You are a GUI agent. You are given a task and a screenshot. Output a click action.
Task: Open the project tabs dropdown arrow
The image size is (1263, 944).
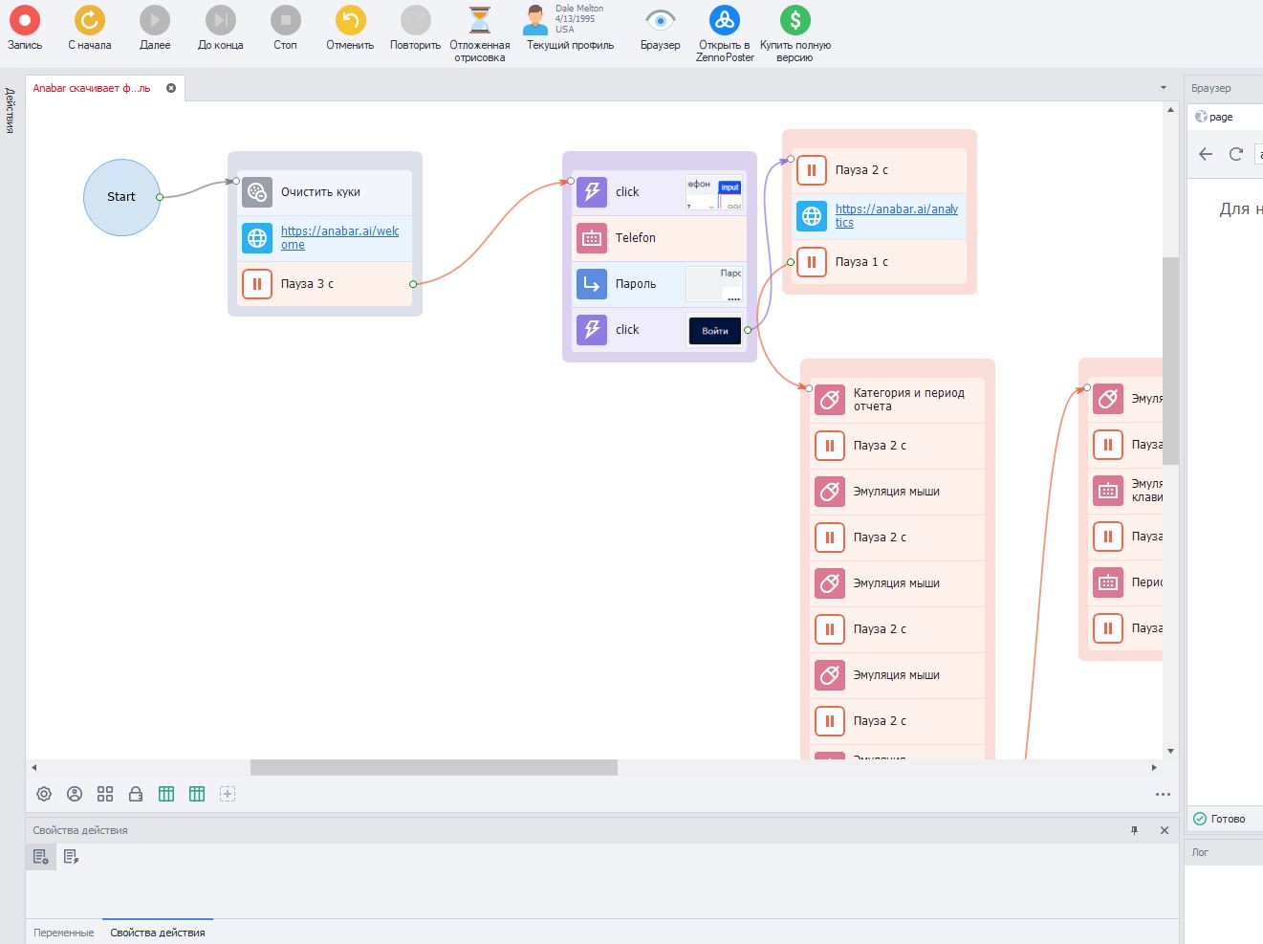tap(1164, 88)
